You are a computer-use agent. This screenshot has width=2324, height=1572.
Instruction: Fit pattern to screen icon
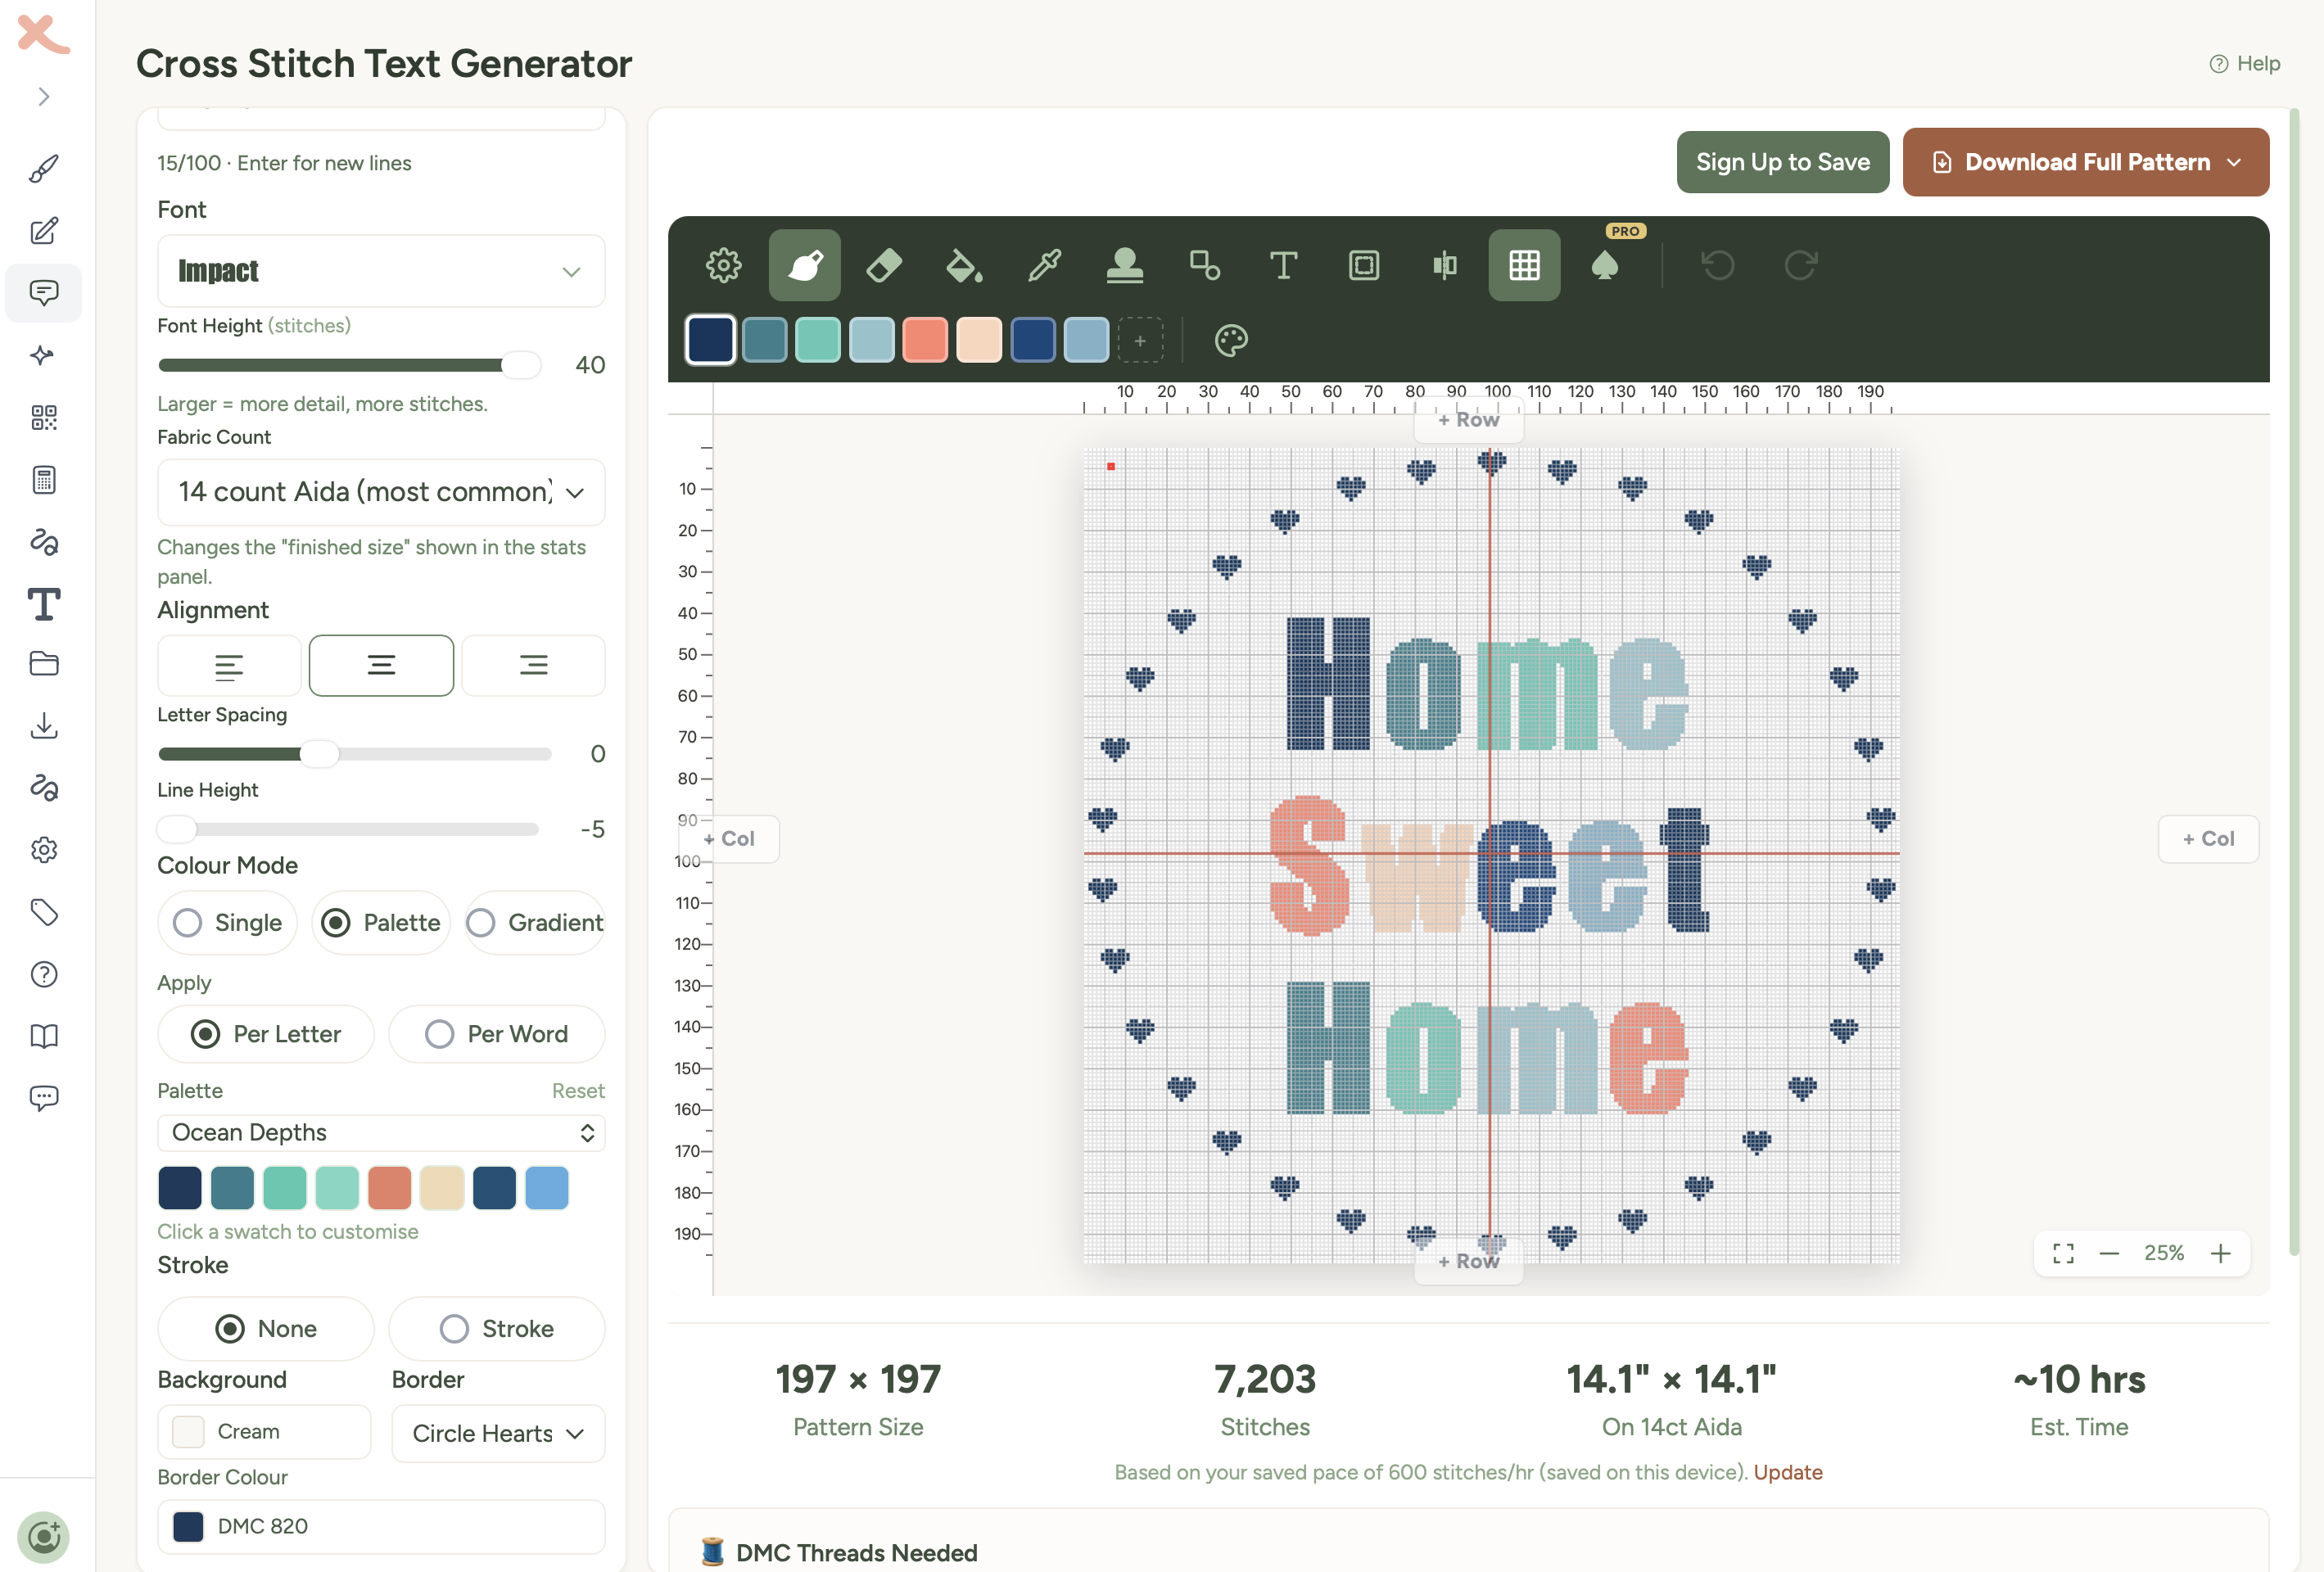click(x=2063, y=1253)
